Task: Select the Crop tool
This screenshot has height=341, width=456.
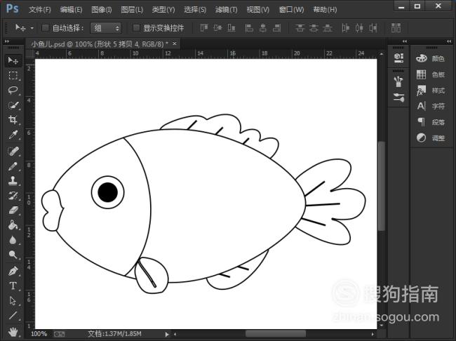Action: [x=13, y=120]
